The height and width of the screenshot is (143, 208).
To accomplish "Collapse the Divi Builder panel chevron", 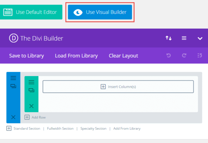I will point(200,39).
